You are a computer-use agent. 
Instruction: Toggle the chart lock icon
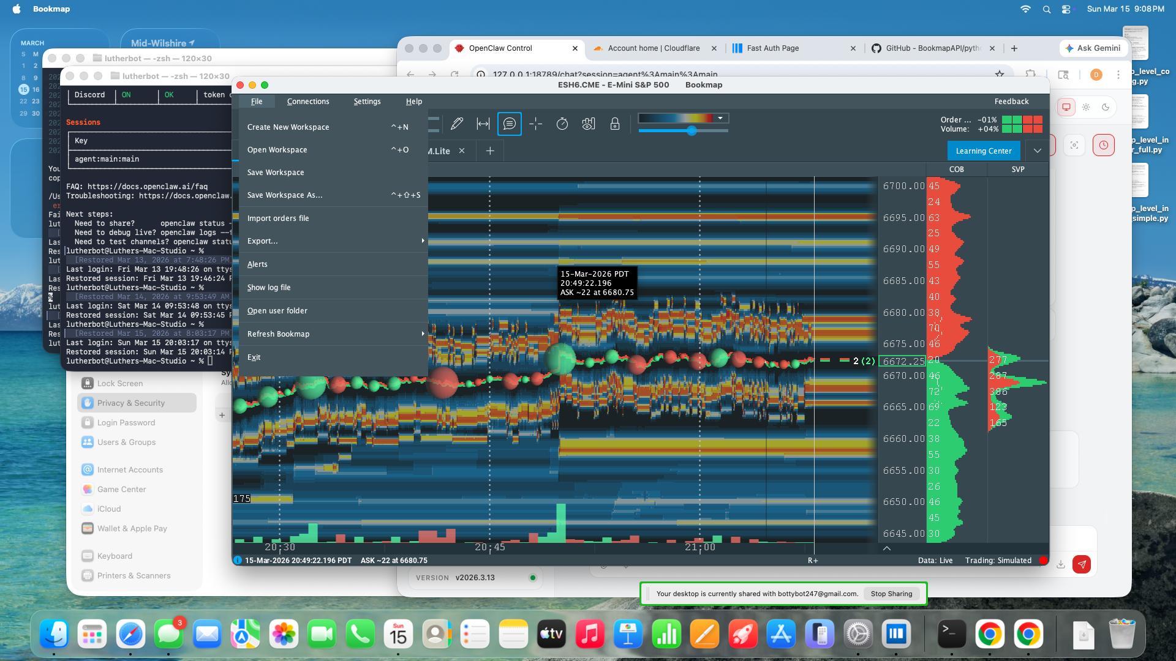coord(614,124)
